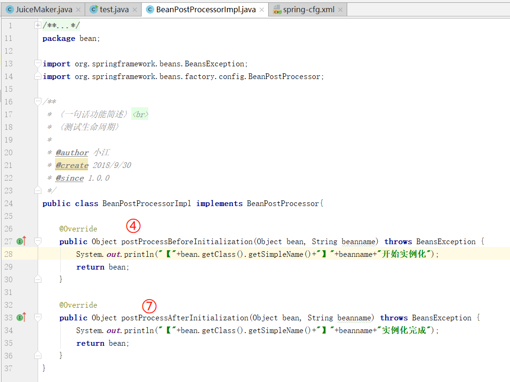The width and height of the screenshot is (510, 382).
Task: Collapse the import statements at line 13
Action: 38,64
